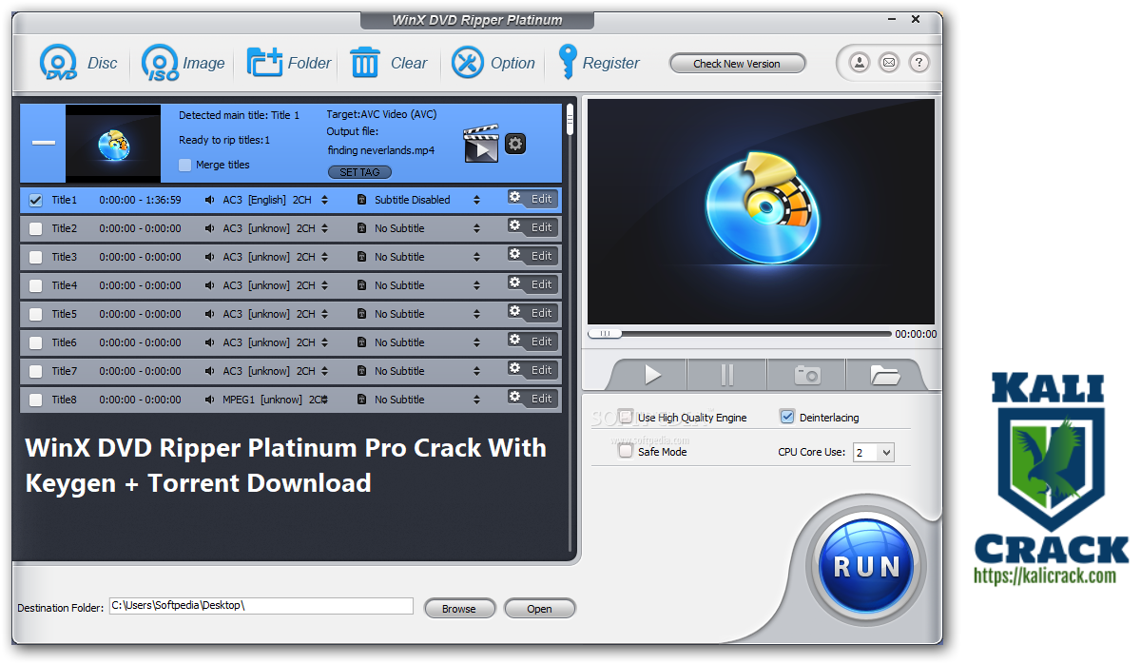
Task: Check the Title8 checkbox
Action: click(x=35, y=400)
